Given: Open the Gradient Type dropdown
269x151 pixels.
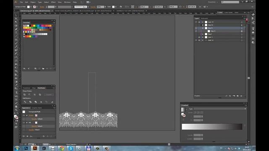Looking at the screenshot, I should (x=220, y=109).
